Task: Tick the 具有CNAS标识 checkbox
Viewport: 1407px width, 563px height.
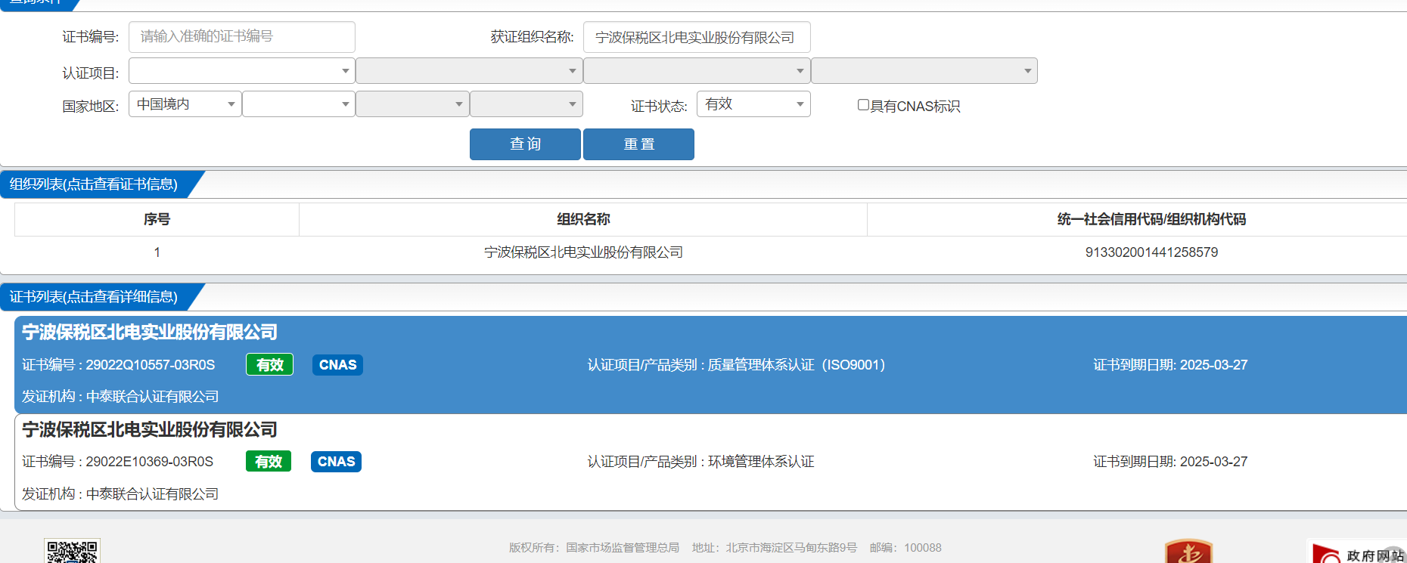Action: coord(863,105)
